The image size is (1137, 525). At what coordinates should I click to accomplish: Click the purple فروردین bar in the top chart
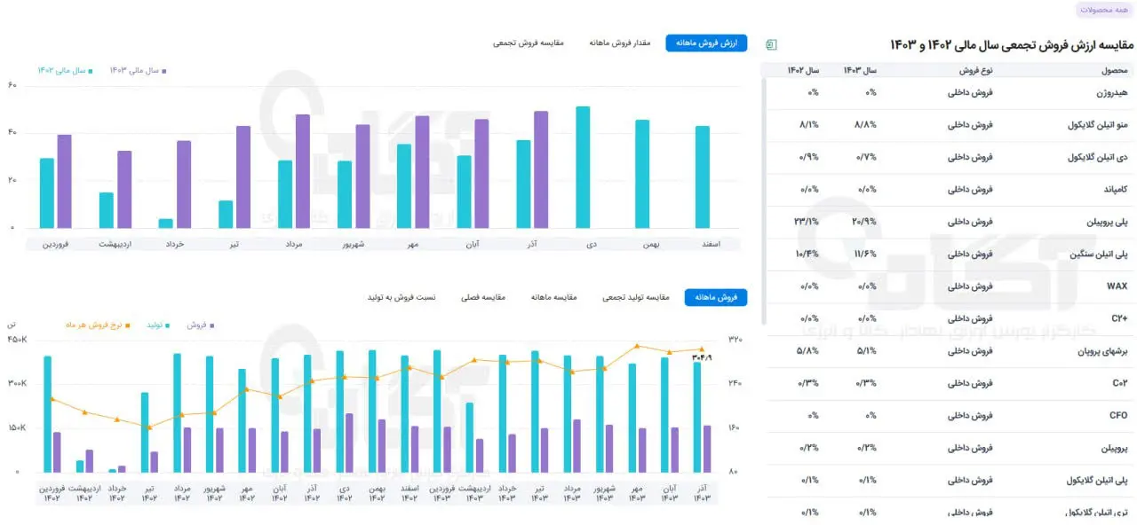[64, 181]
